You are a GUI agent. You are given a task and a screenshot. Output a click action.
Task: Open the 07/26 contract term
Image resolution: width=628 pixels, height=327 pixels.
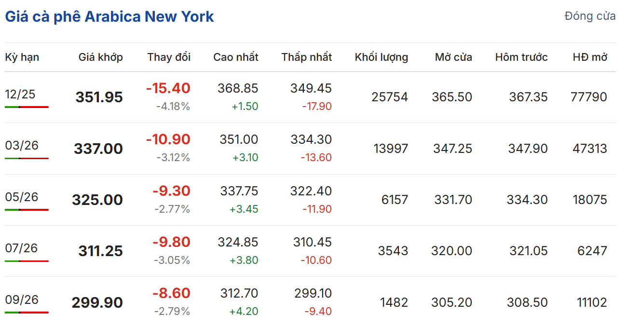21,248
